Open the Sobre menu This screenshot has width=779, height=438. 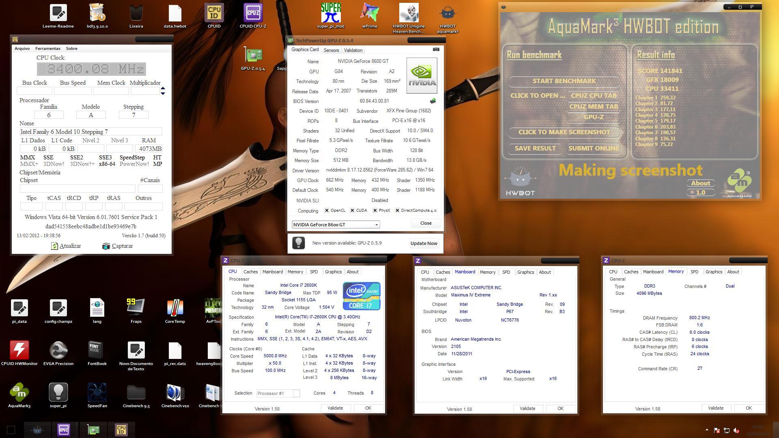tap(71, 49)
